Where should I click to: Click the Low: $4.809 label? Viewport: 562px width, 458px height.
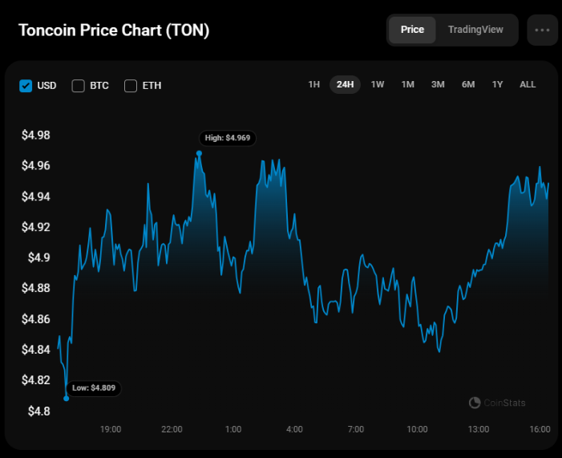[x=94, y=388]
